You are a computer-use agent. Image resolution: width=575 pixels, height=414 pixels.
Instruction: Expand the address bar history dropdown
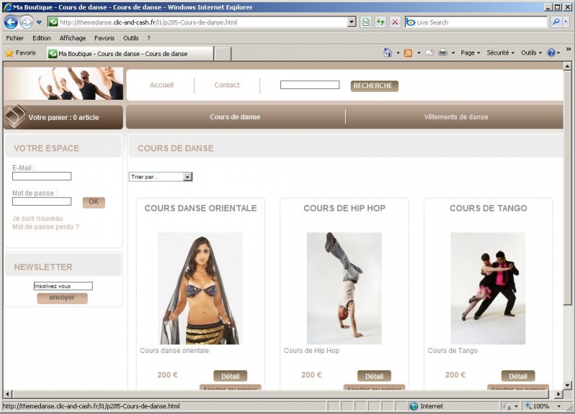(351, 22)
